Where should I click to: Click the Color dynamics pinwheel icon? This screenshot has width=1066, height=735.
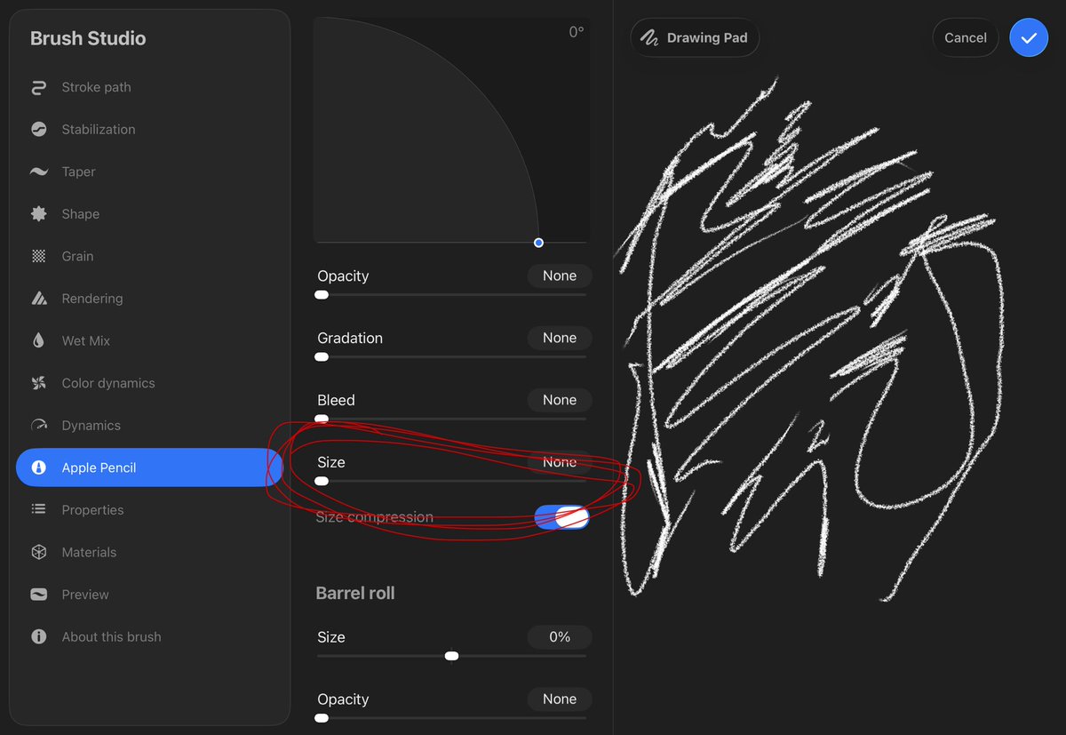(x=38, y=383)
